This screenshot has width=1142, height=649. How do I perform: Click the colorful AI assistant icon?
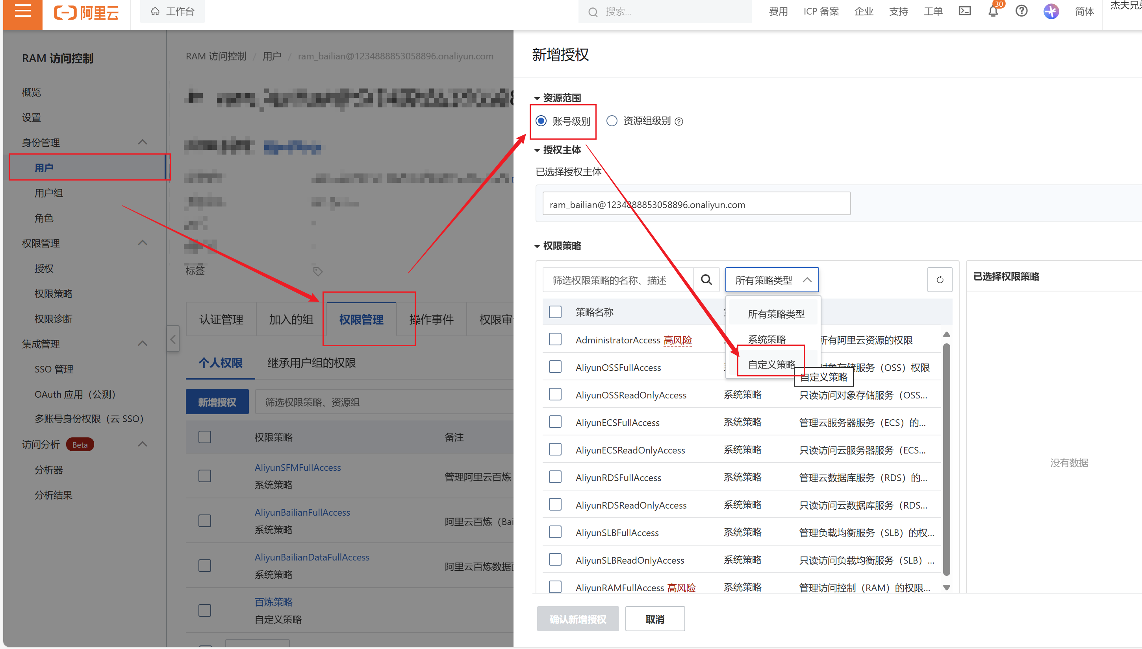click(1051, 11)
